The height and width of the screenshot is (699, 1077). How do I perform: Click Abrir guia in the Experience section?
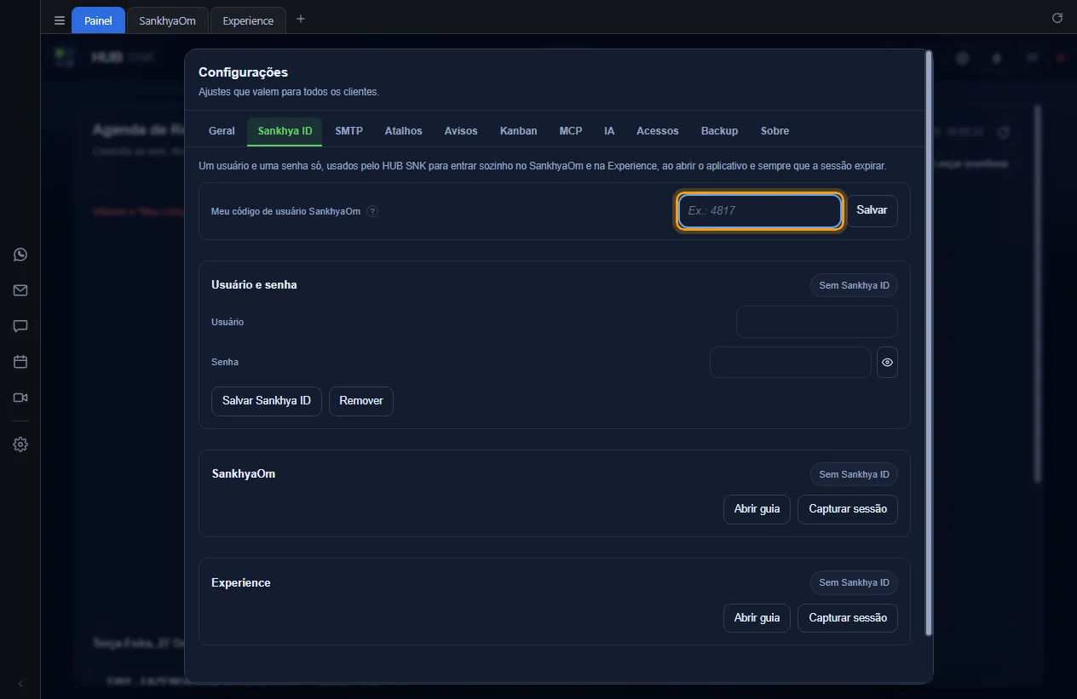(757, 617)
